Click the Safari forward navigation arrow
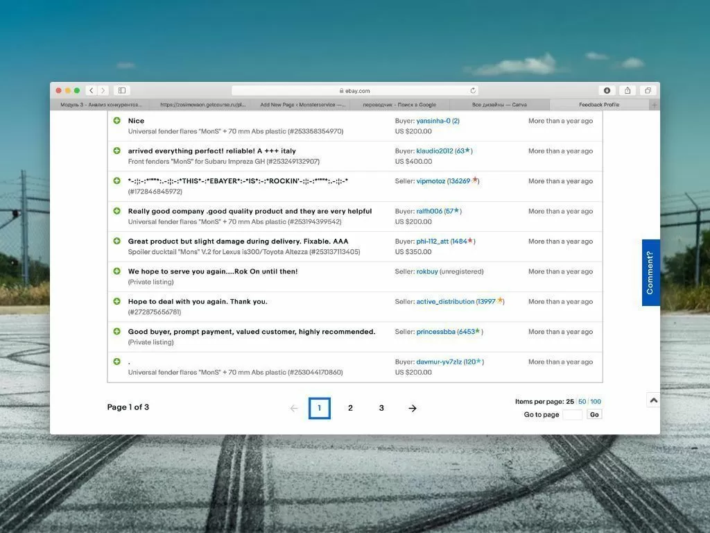 tap(103, 90)
